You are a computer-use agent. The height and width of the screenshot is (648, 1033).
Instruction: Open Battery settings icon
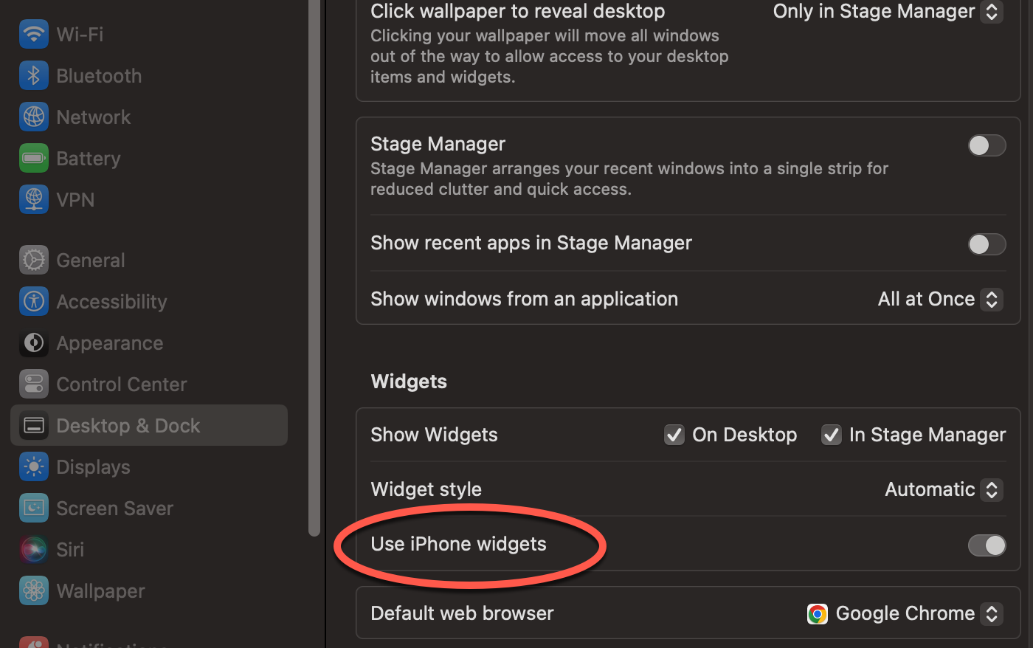[x=34, y=159]
